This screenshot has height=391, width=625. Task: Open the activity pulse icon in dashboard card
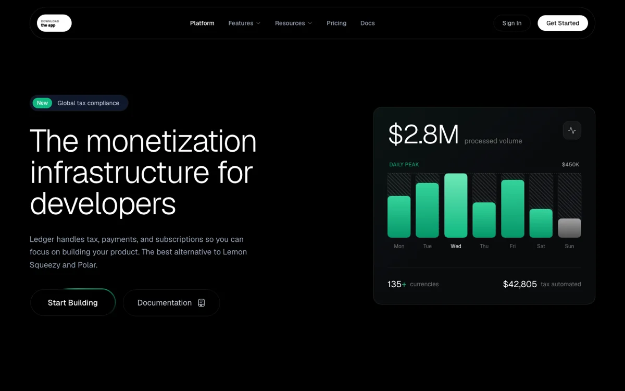coord(572,130)
